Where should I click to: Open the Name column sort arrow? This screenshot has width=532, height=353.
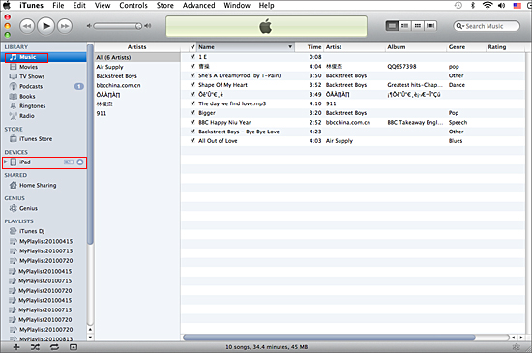290,47
